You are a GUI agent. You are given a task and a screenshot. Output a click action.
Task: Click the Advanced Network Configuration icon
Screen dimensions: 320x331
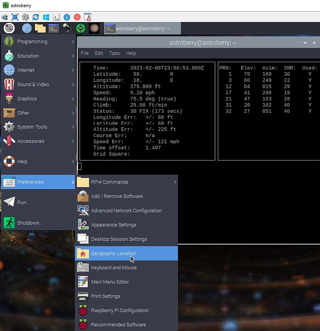pyautogui.click(x=83, y=210)
